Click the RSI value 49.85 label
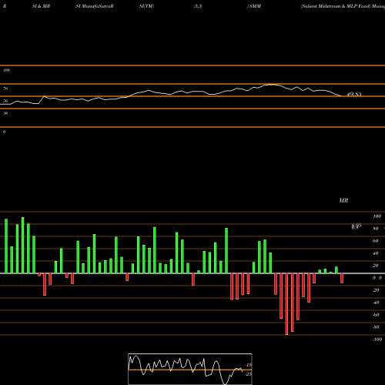This screenshot has width=385, height=385. (354, 94)
